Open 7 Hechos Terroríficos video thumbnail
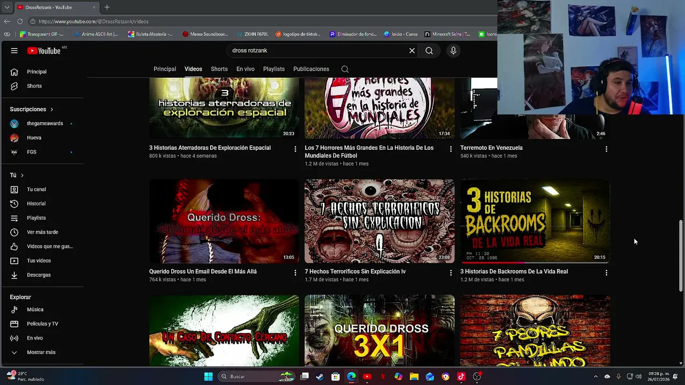685x385 pixels. tap(379, 221)
